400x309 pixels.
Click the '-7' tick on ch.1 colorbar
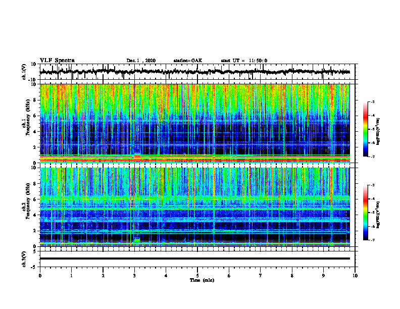coord(373,157)
